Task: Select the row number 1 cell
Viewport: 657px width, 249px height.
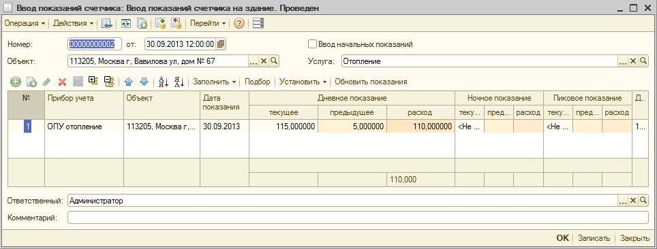Action: coord(27,127)
